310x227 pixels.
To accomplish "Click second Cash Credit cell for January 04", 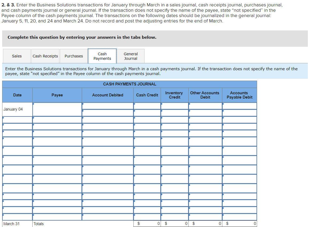I will coord(147,113).
